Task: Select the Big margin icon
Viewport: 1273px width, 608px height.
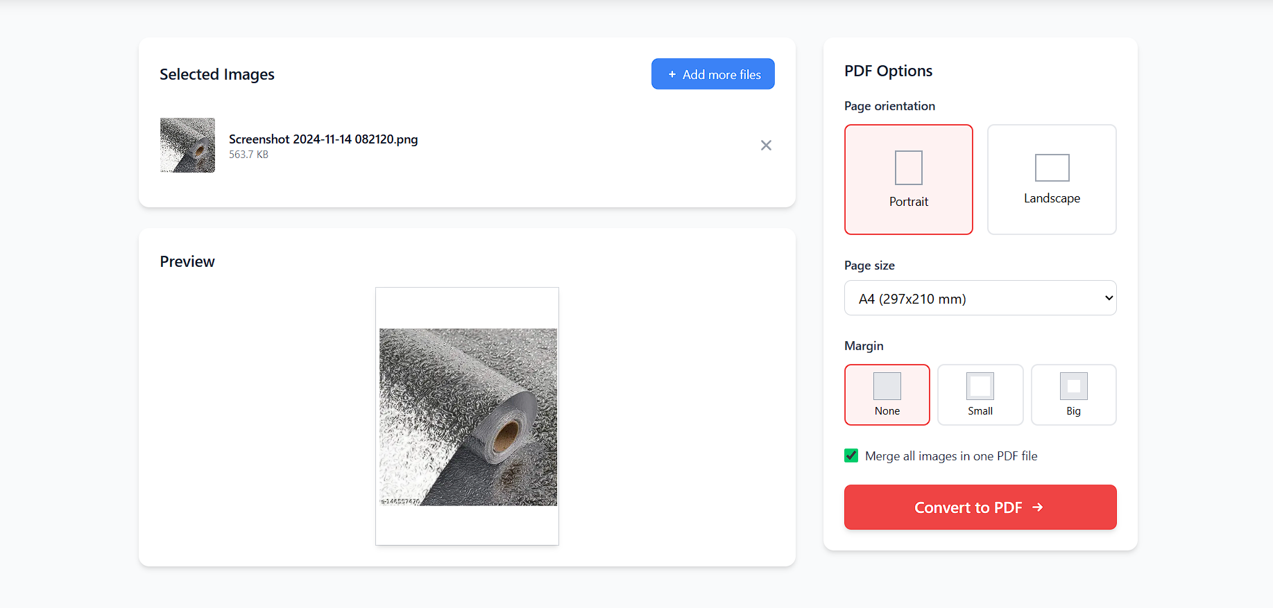Action: tap(1073, 386)
